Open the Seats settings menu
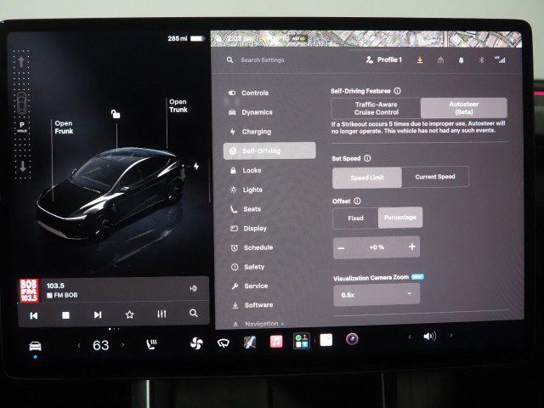Image resolution: width=544 pixels, height=408 pixels. (x=252, y=209)
